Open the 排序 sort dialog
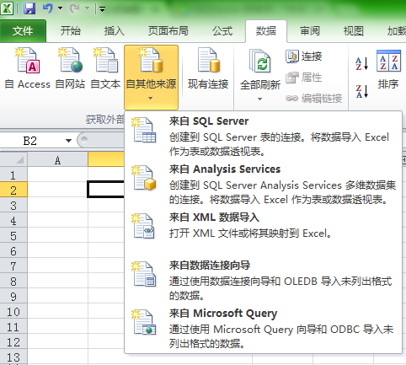The width and height of the screenshot is (406, 365). pyautogui.click(x=388, y=69)
